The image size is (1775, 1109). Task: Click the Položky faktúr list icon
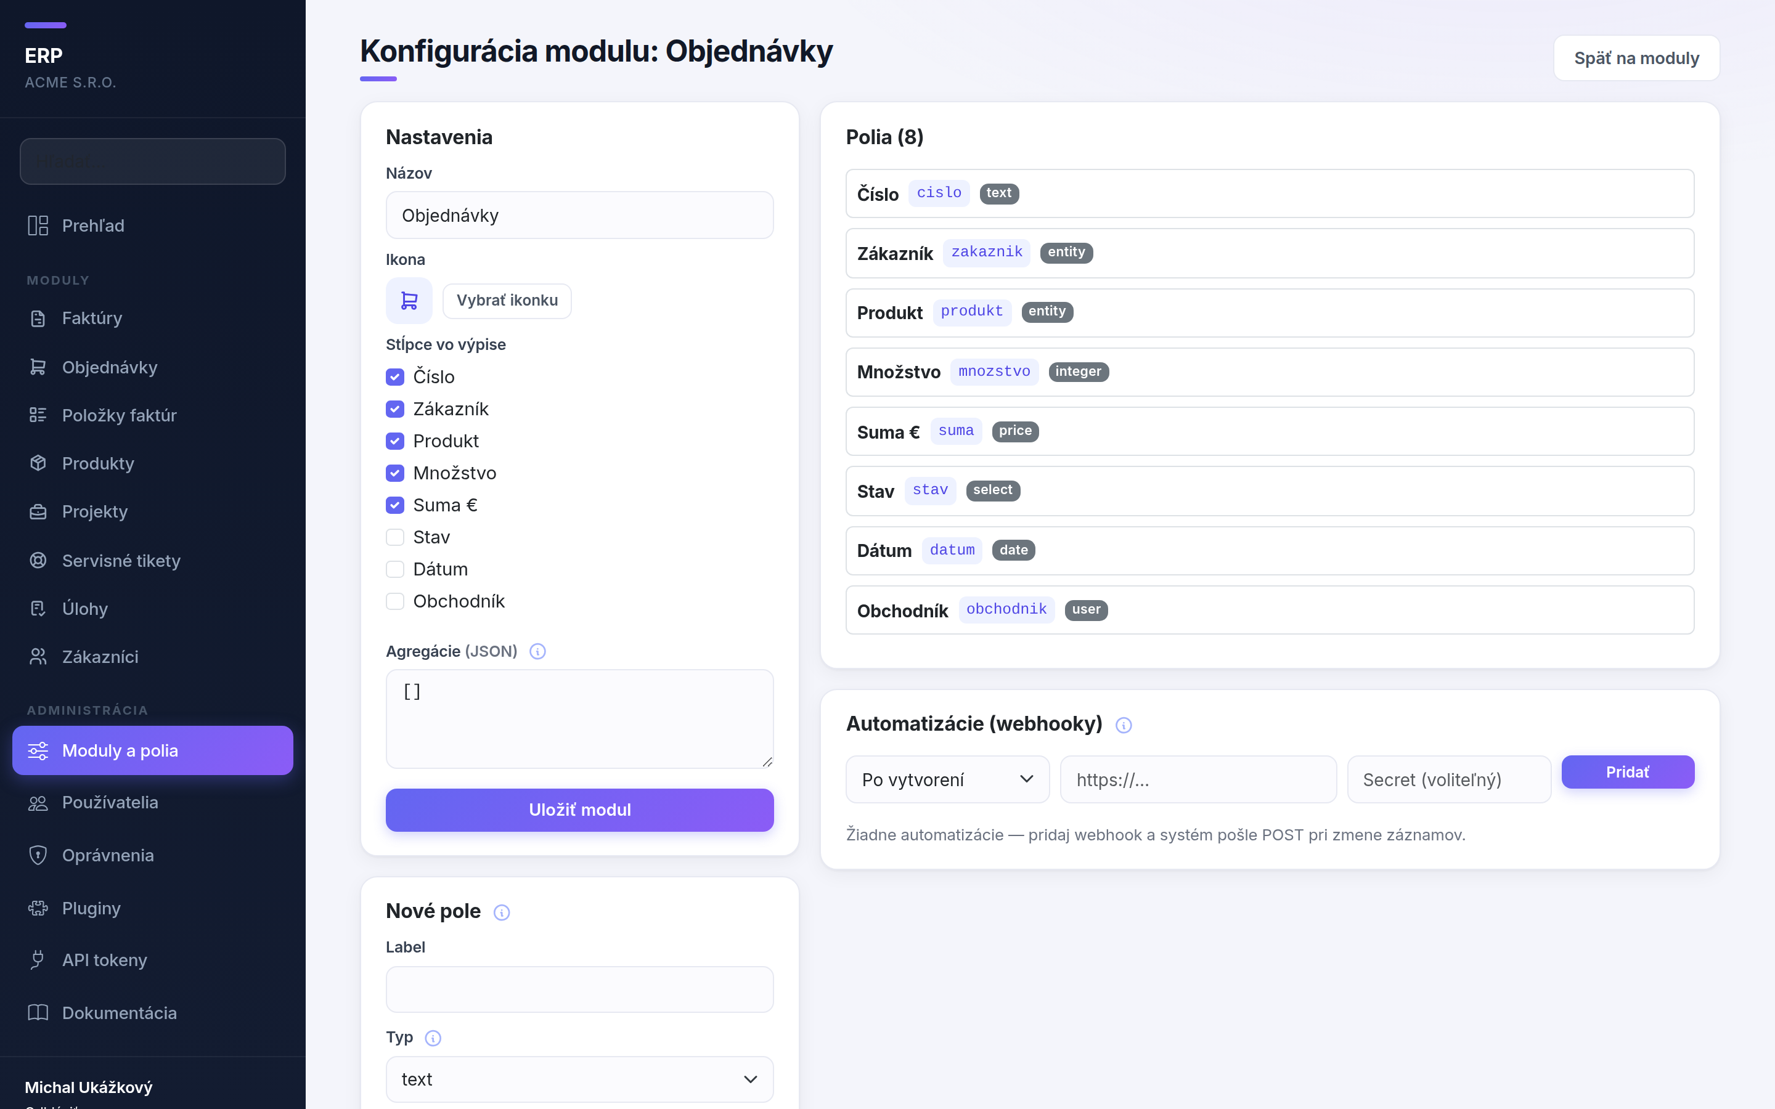click(x=38, y=415)
